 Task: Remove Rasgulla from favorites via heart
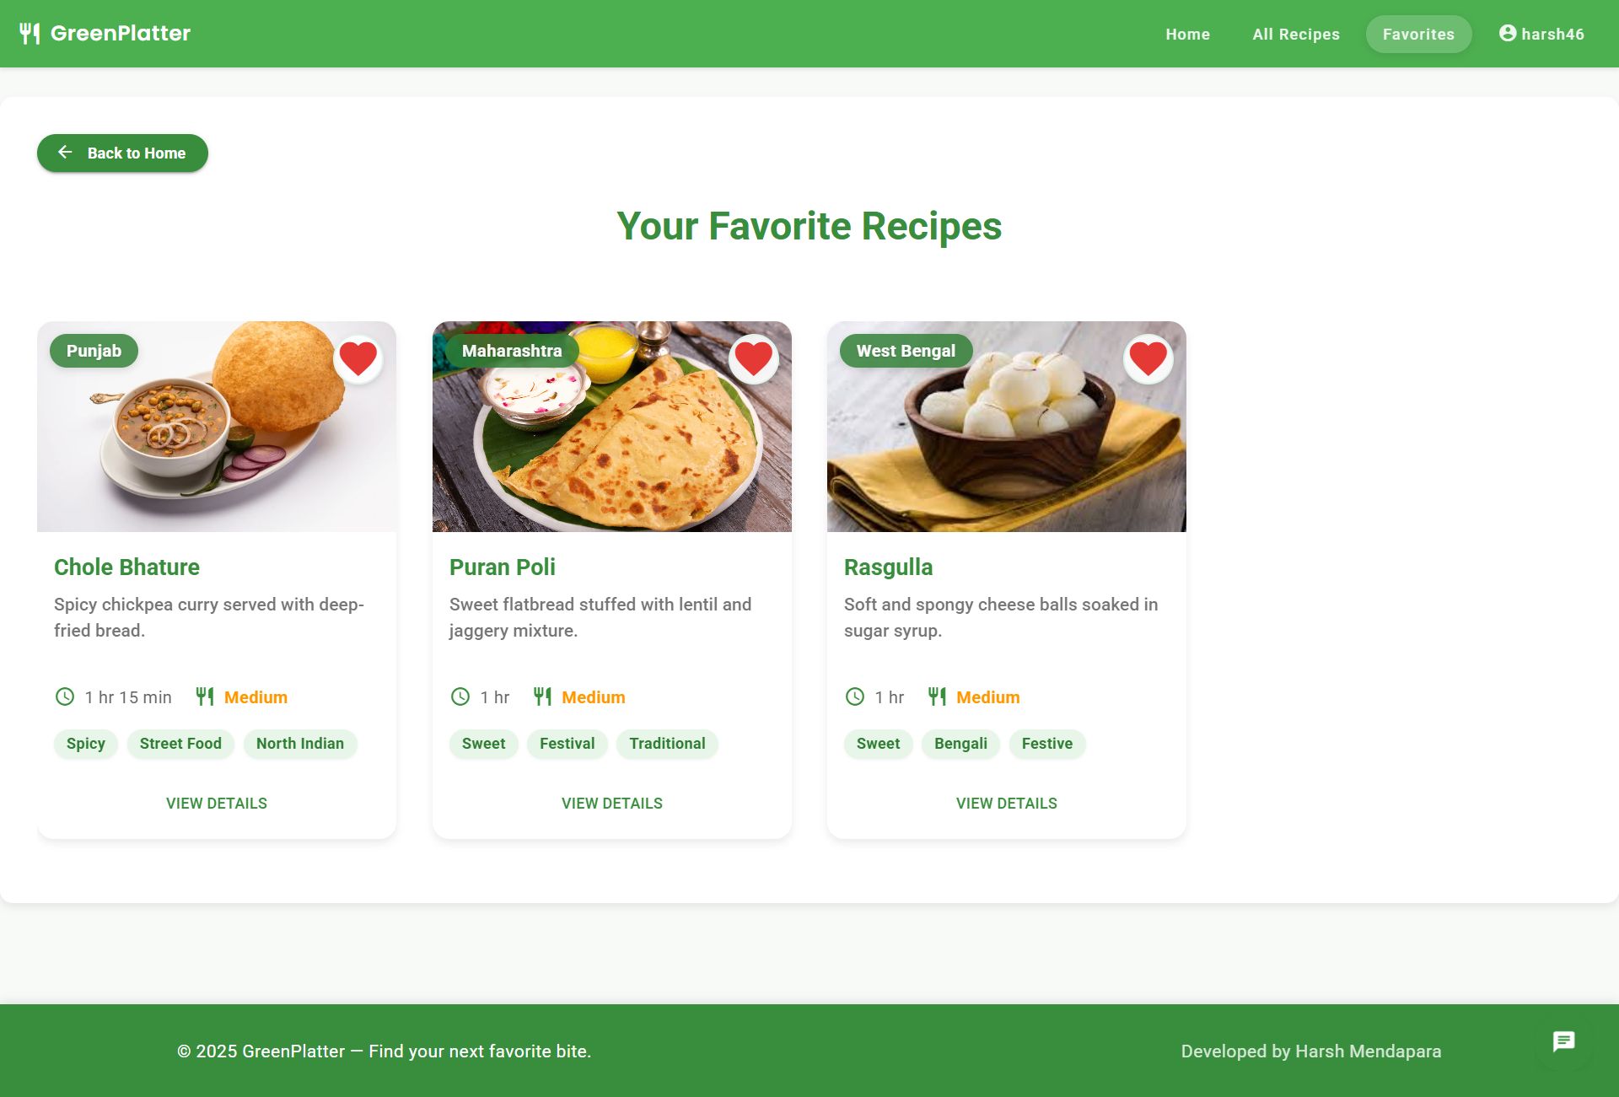[x=1148, y=358]
